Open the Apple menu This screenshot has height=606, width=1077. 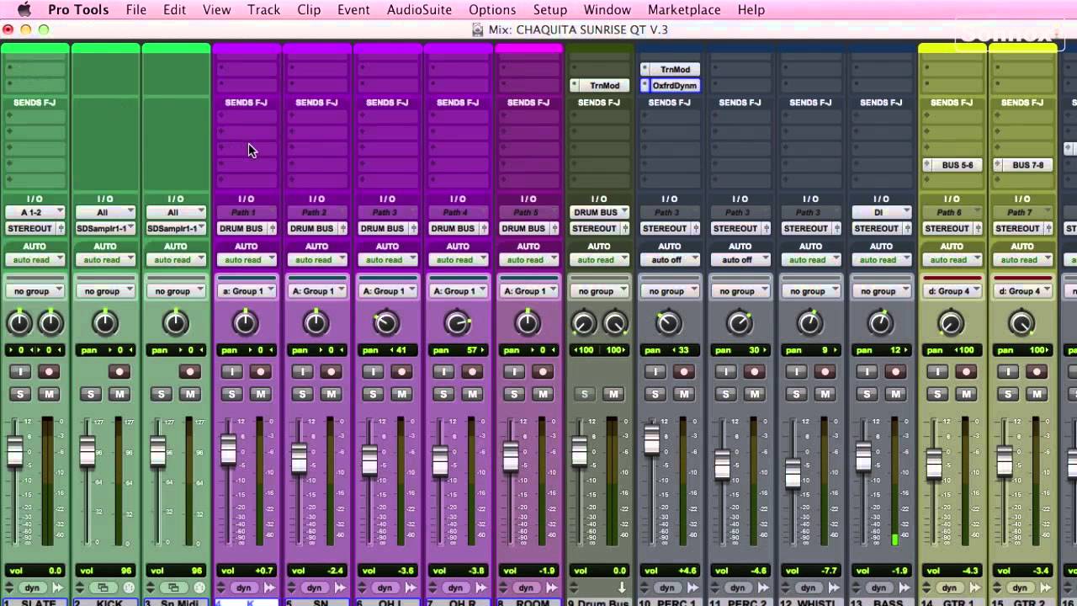(24, 10)
